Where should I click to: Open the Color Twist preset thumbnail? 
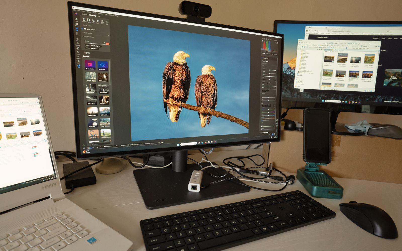tap(93, 134)
